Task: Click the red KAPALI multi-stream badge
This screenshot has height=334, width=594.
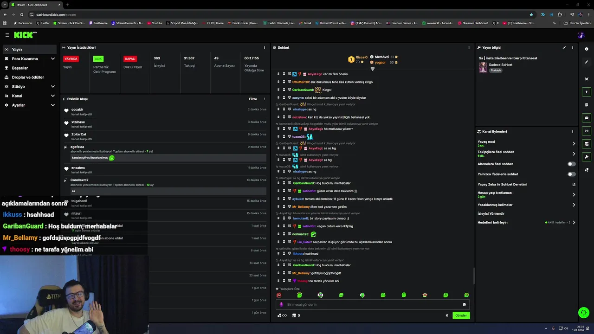Action: coord(130,59)
